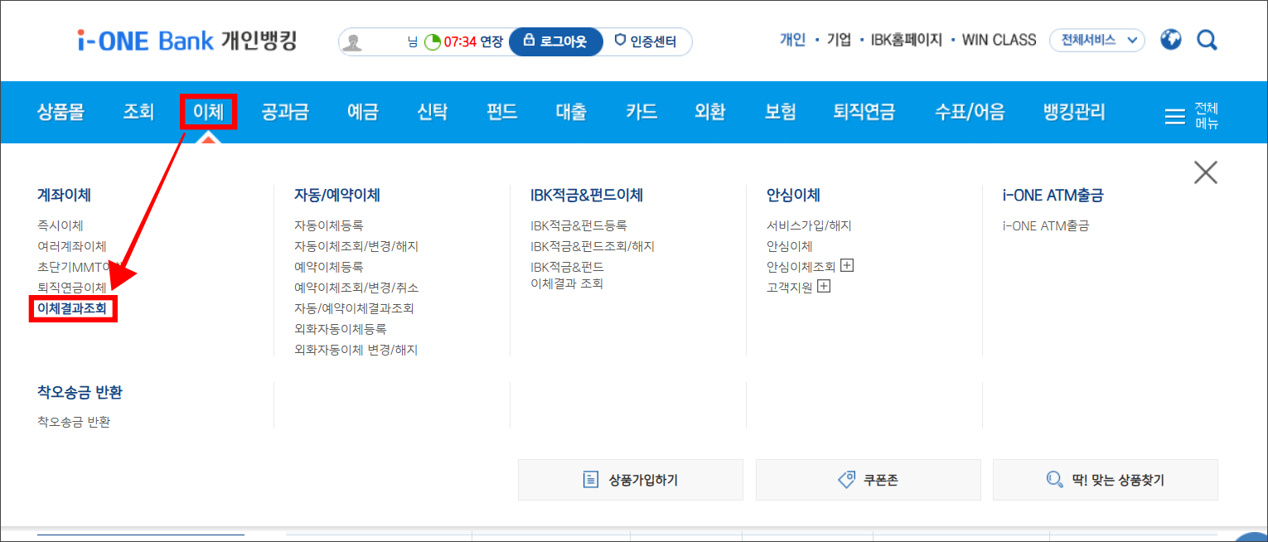Click the search magnifier icon in the header

click(1208, 40)
